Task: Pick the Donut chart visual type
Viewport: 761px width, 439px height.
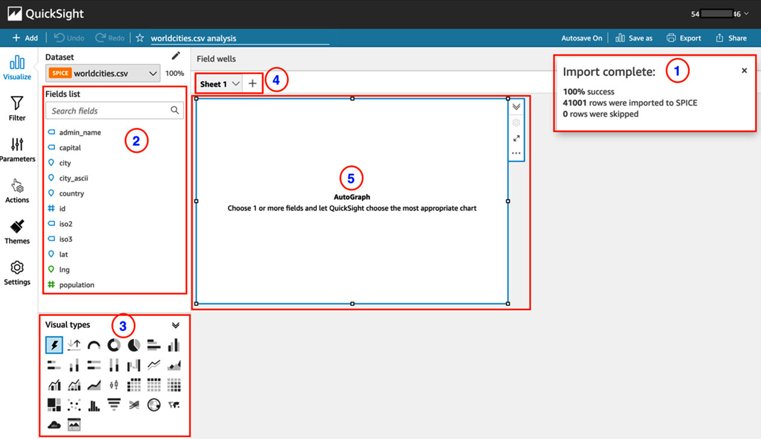Action: [x=114, y=345]
